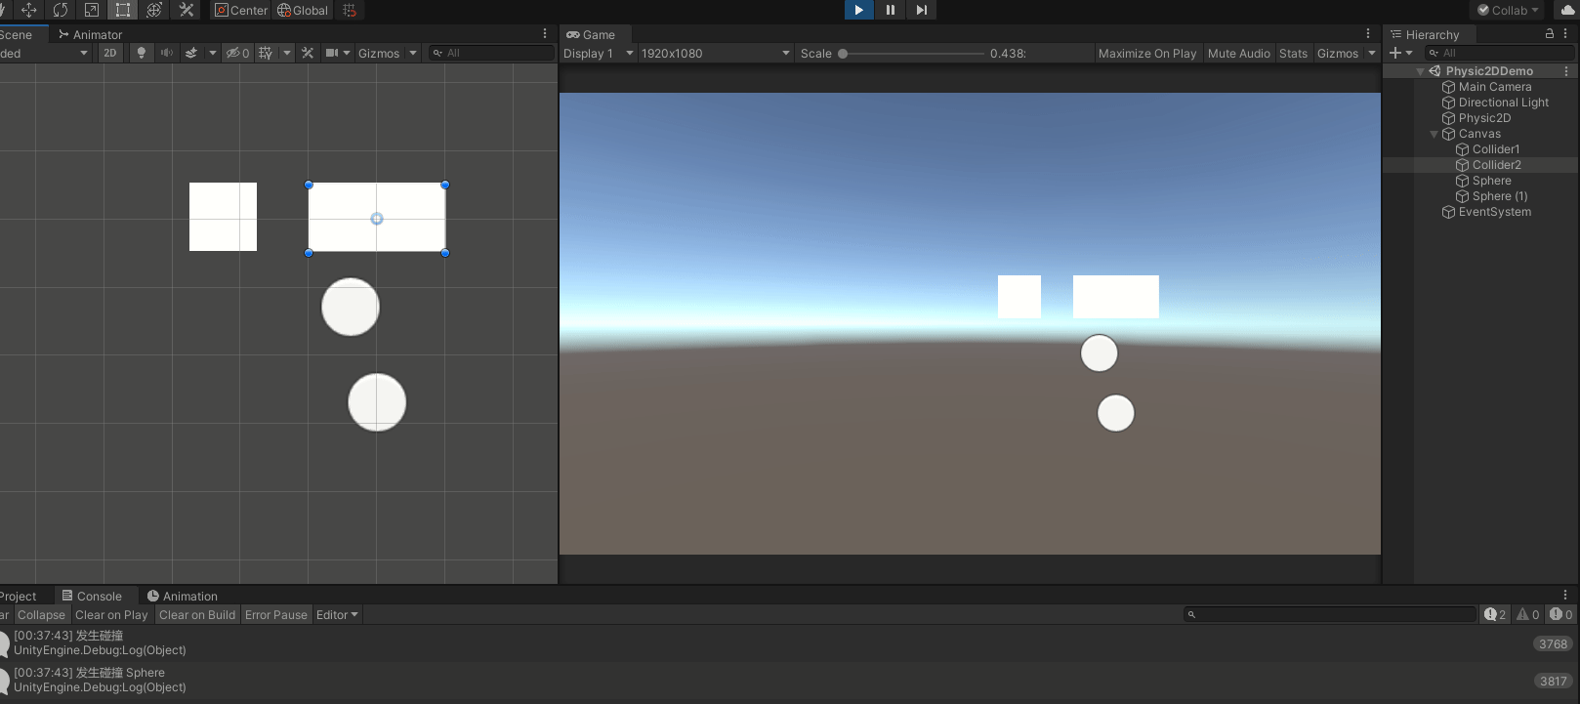Toggle 2D view in the Scene
This screenshot has height=704, width=1580.
point(110,53)
